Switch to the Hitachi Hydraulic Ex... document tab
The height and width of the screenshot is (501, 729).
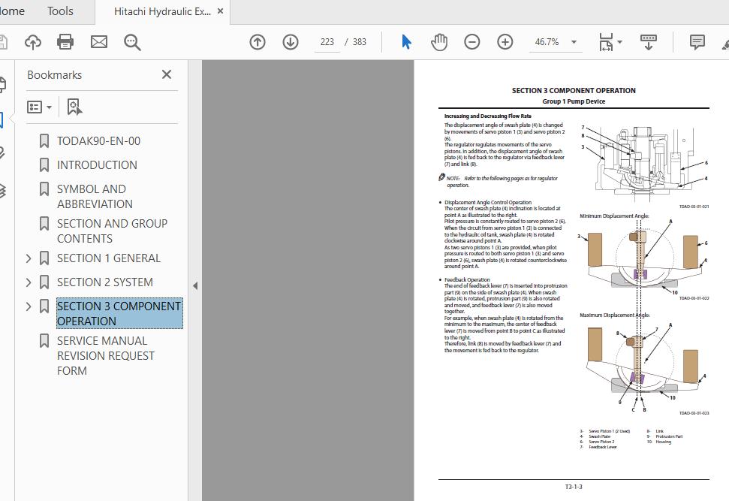click(x=162, y=11)
